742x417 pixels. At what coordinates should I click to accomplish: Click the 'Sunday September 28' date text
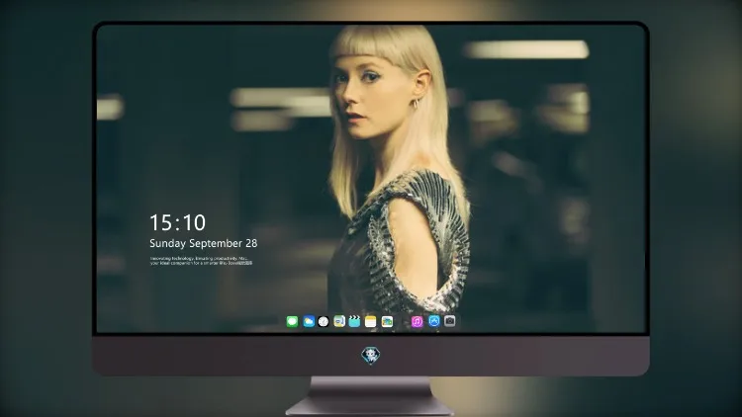204,243
